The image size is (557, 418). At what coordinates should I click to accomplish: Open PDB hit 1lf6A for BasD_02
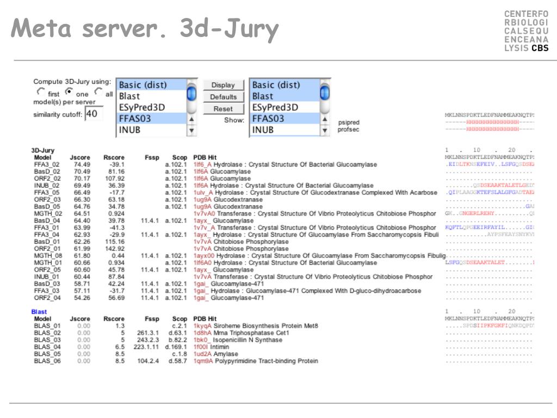click(x=201, y=171)
